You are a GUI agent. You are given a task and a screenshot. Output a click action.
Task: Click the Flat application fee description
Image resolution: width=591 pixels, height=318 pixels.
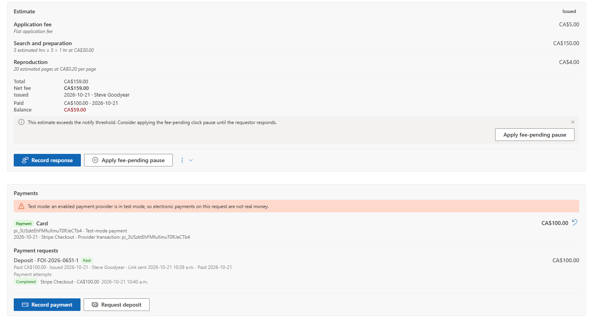point(33,31)
